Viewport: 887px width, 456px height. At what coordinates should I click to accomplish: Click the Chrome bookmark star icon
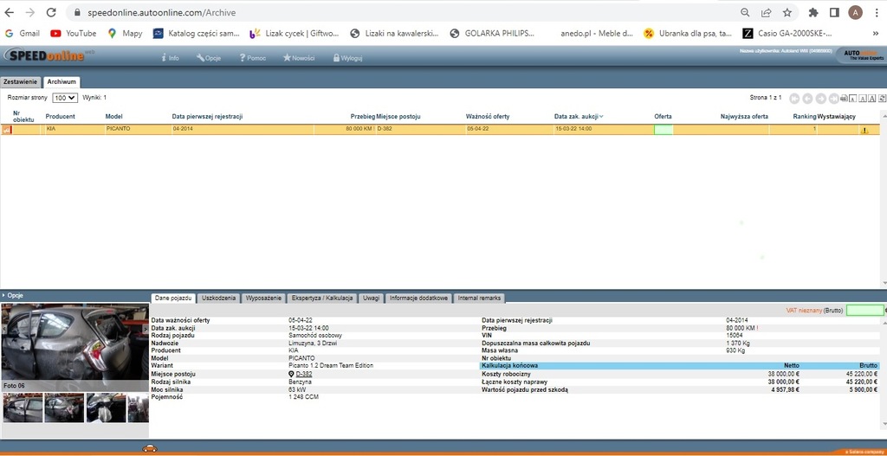pos(787,13)
